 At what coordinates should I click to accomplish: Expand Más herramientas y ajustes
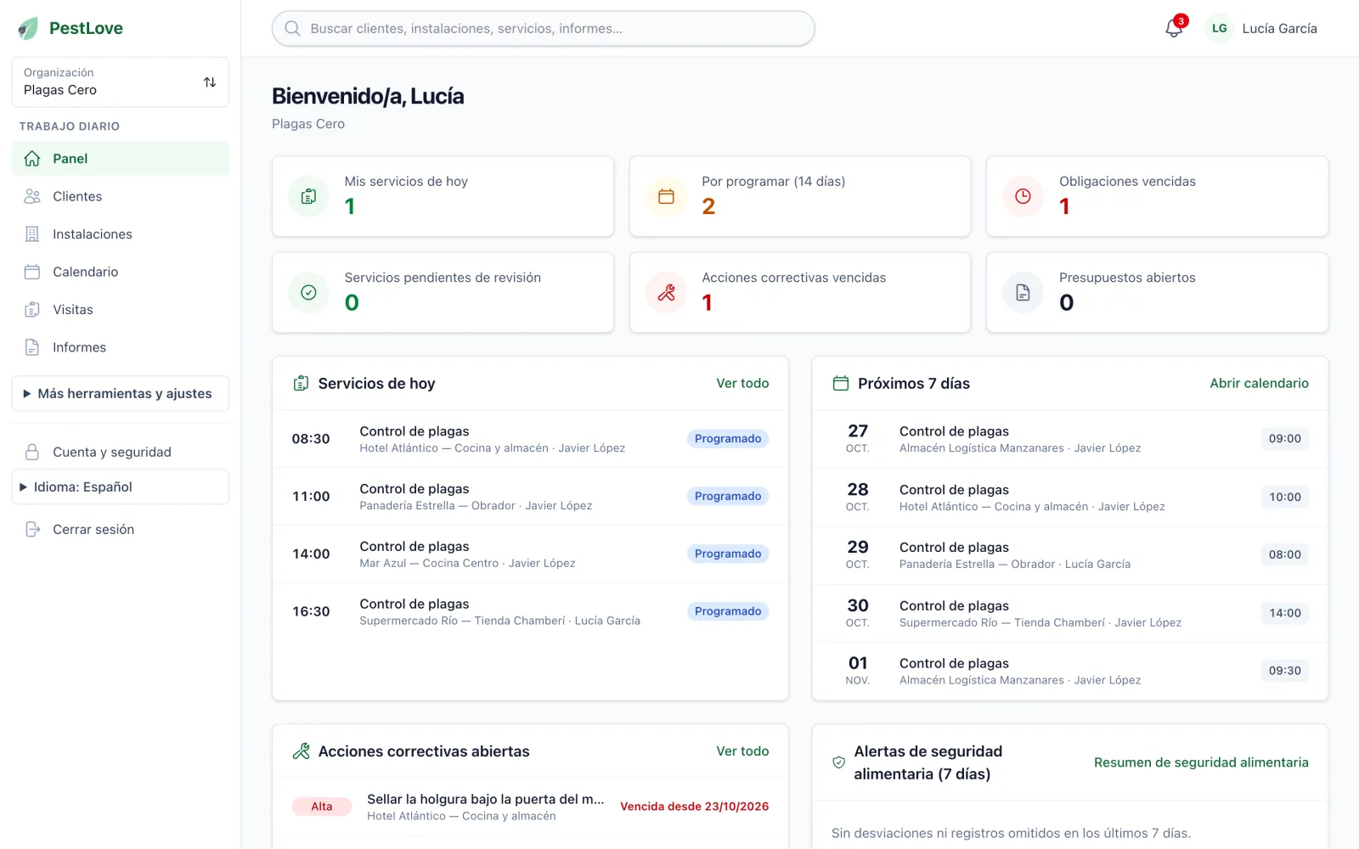point(120,394)
